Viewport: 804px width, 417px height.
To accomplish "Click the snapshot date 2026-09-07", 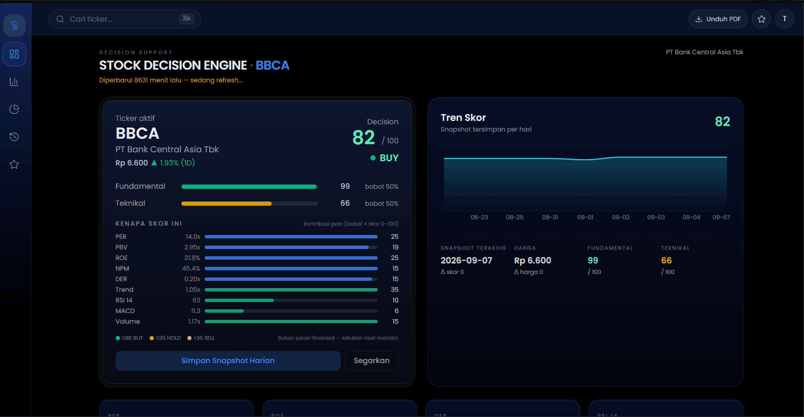I will pyautogui.click(x=467, y=260).
